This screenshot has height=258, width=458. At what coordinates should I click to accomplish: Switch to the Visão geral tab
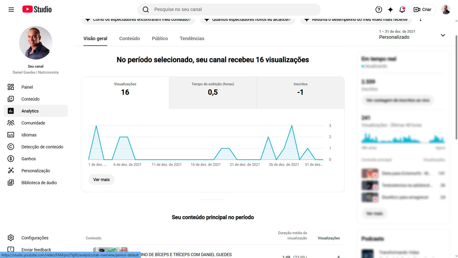(95, 39)
